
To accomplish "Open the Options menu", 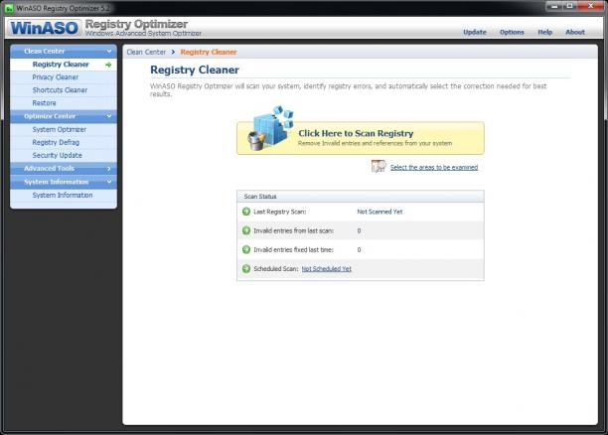I will coord(512,32).
